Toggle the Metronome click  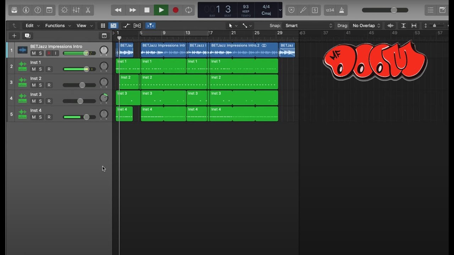click(342, 10)
